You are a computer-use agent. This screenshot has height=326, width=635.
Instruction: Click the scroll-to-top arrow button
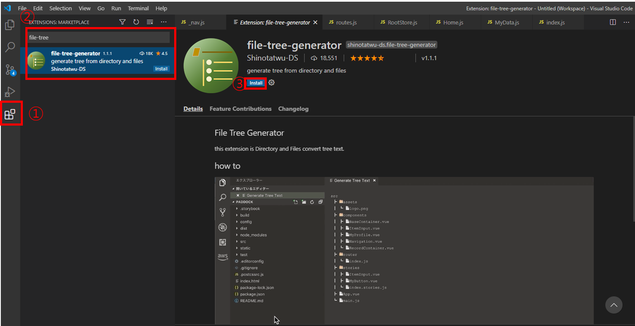[x=614, y=305]
